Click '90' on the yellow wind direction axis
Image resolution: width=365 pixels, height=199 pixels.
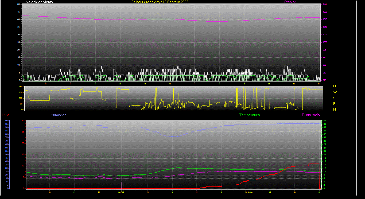tap(21, 104)
